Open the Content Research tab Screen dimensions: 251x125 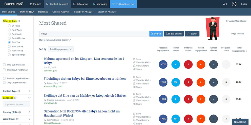click(x=57, y=4)
